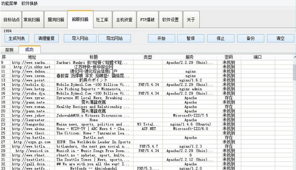Open the 软件设置 tab
This screenshot has height=170, width=296.
pyautogui.click(x=170, y=20)
